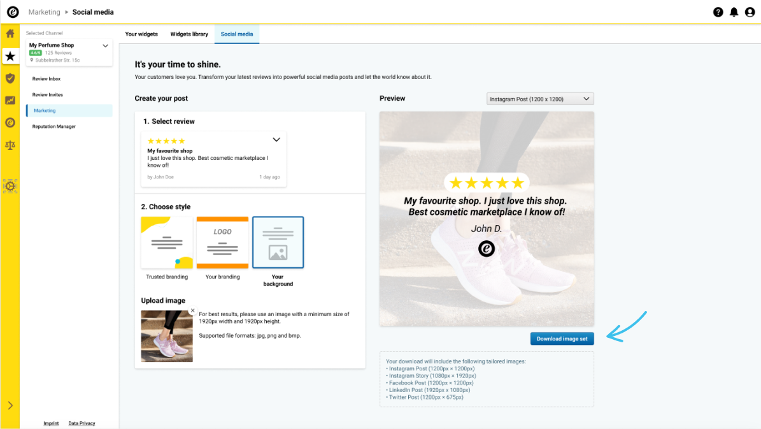Click the 'Social media' breadcrumb text
This screenshot has height=429, width=761.
[93, 12]
